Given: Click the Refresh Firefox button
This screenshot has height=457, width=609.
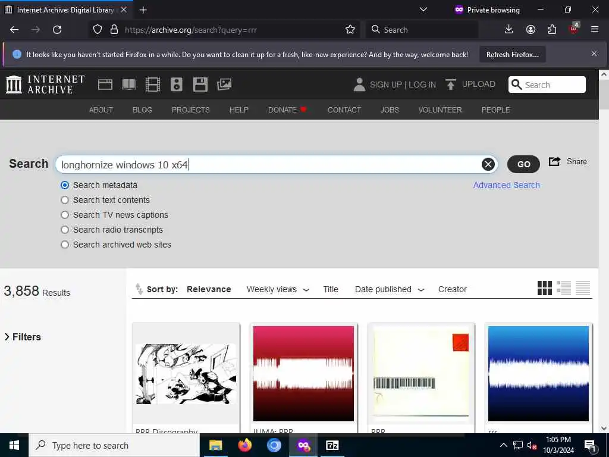Looking at the screenshot, I should pyautogui.click(x=512, y=54).
